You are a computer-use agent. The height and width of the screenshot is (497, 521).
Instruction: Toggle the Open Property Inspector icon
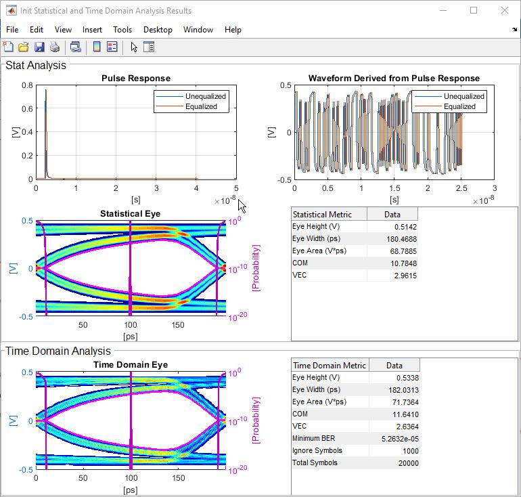tap(149, 47)
